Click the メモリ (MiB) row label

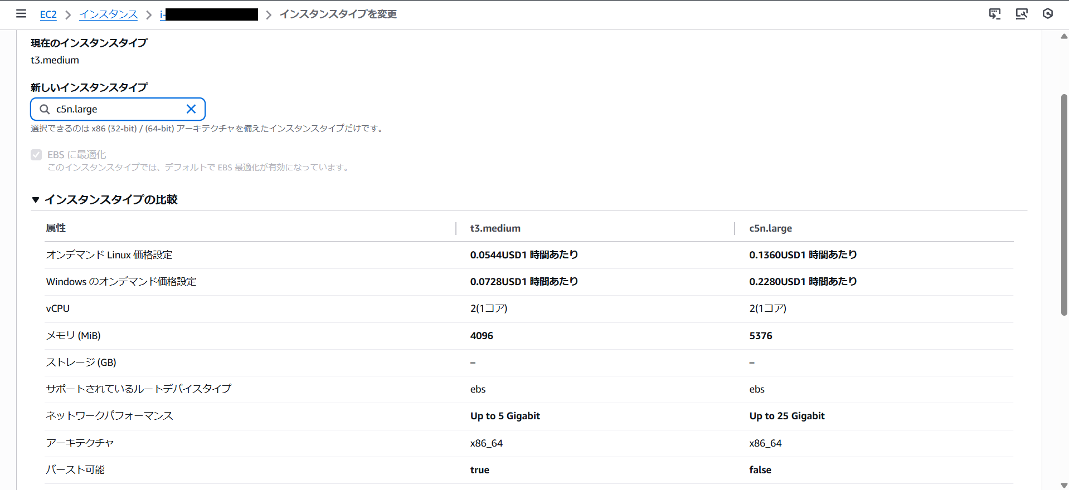[73, 336]
